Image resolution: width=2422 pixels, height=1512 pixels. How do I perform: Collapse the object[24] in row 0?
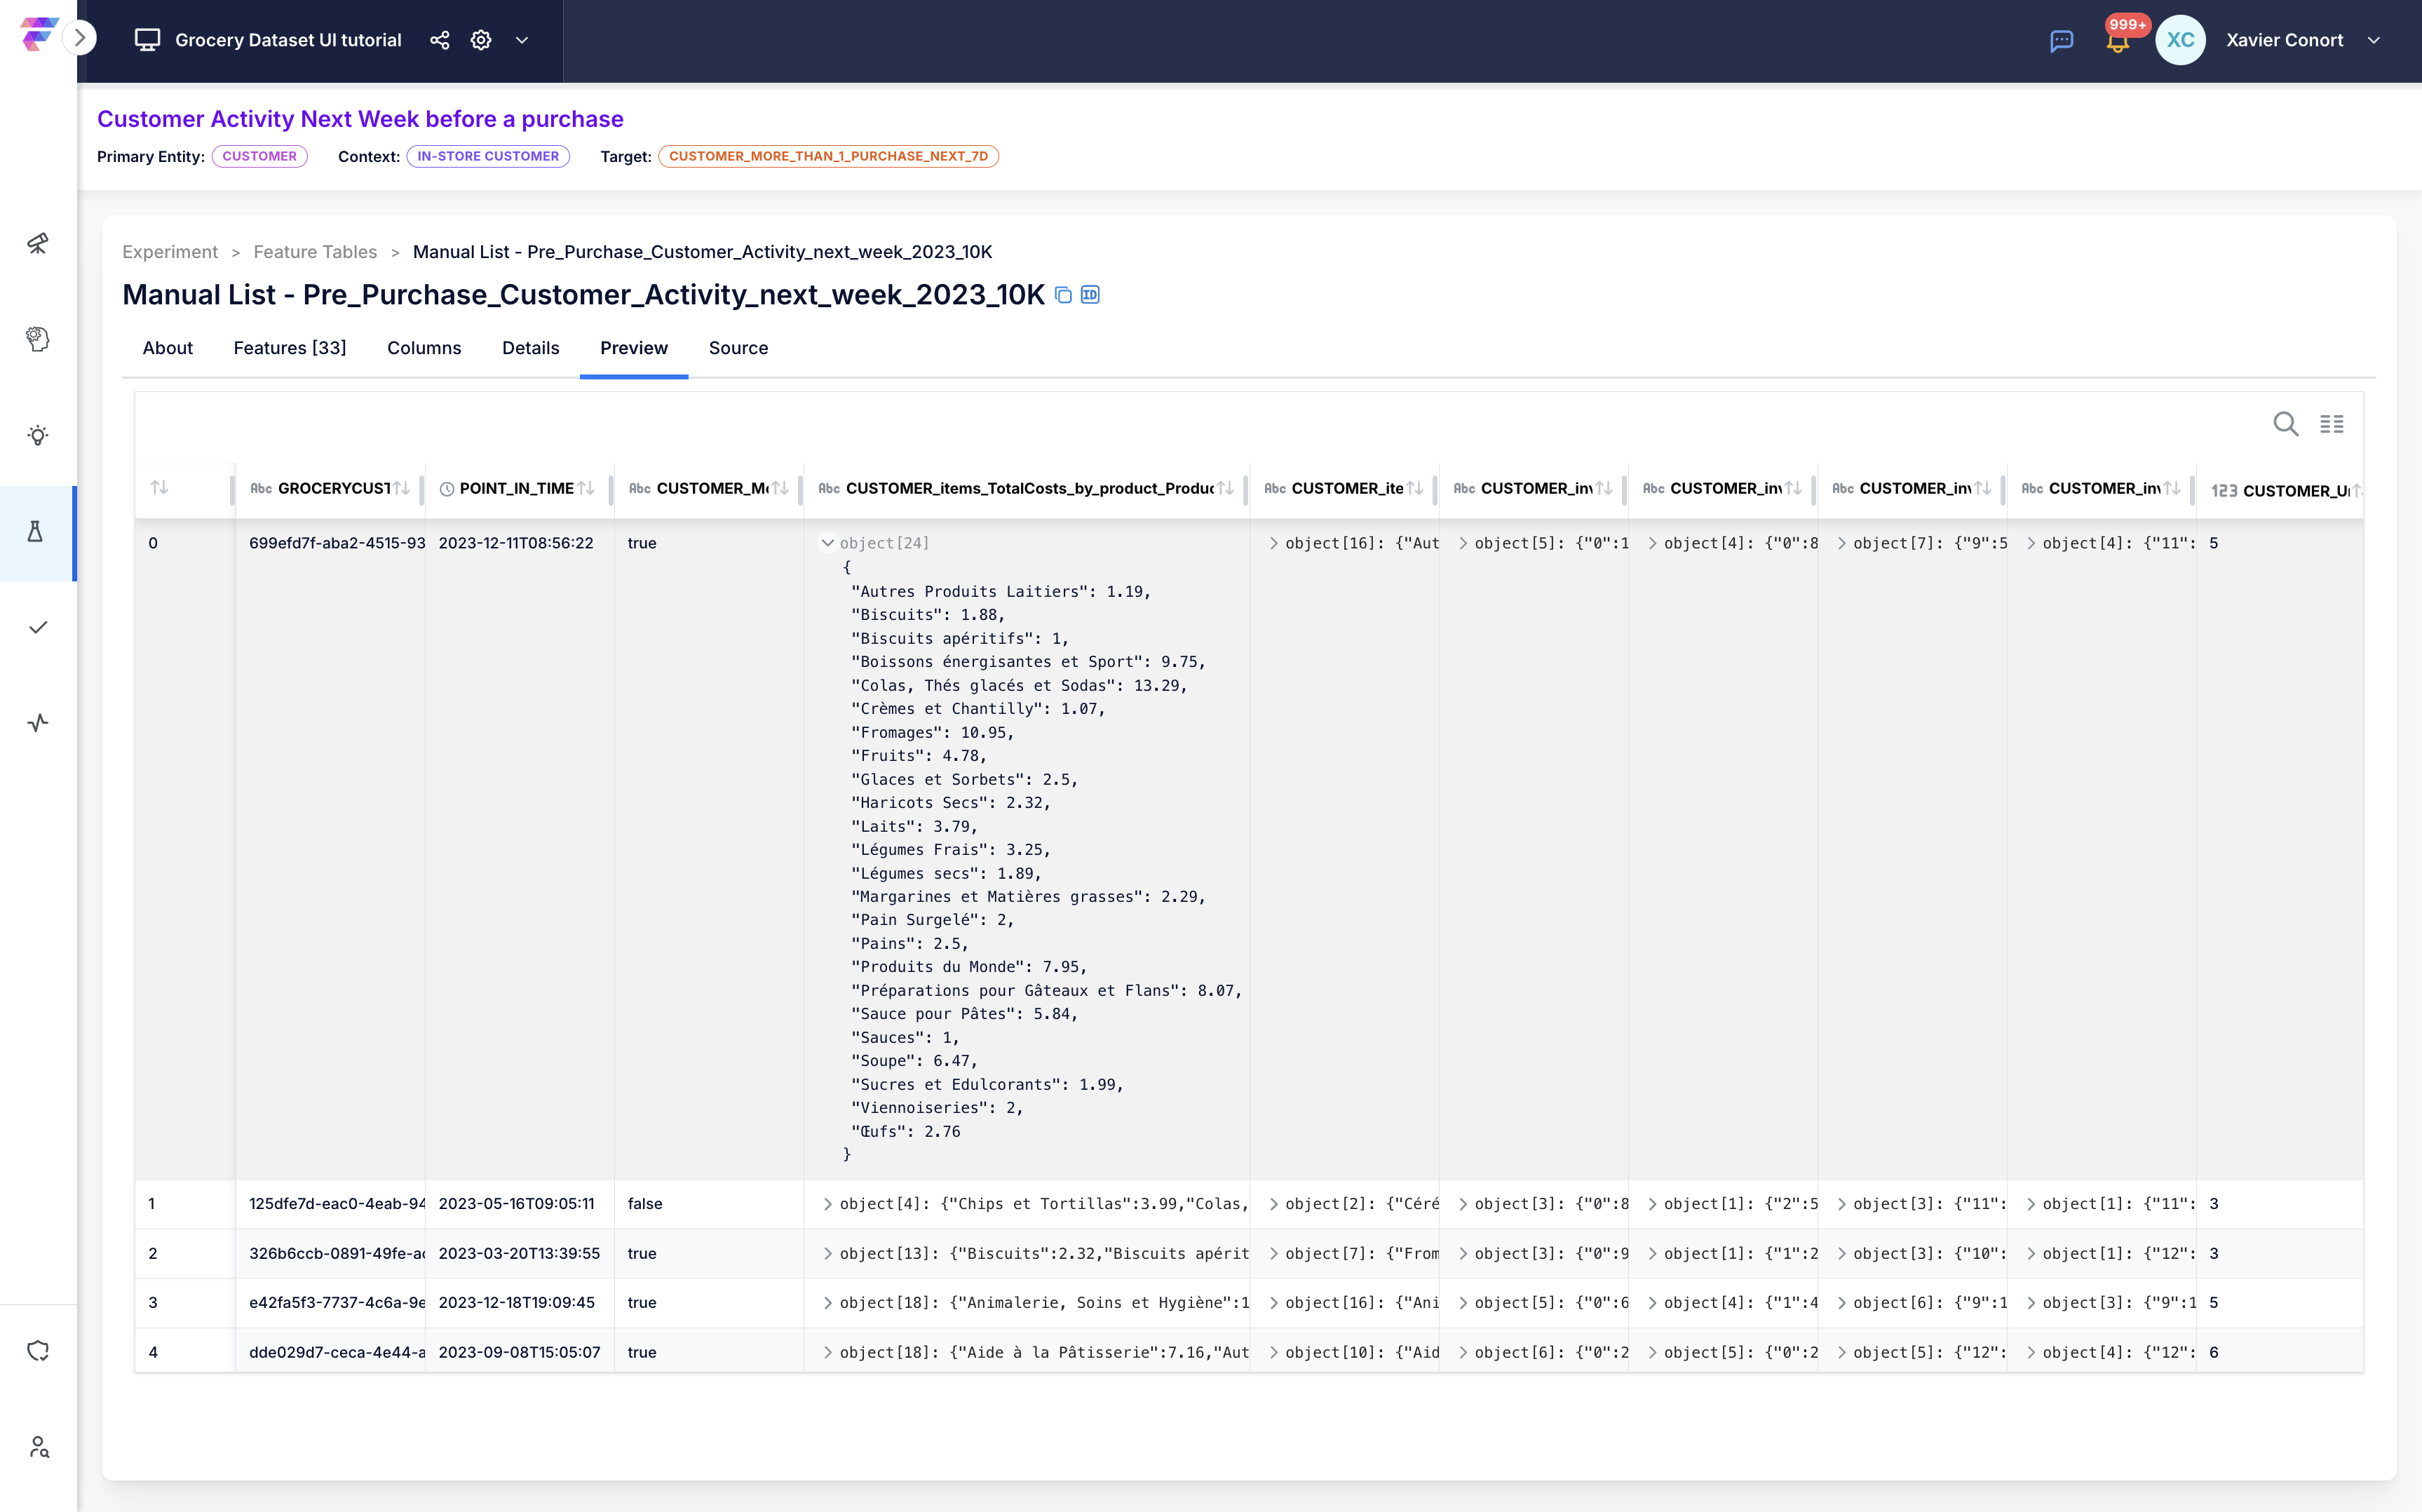827,543
